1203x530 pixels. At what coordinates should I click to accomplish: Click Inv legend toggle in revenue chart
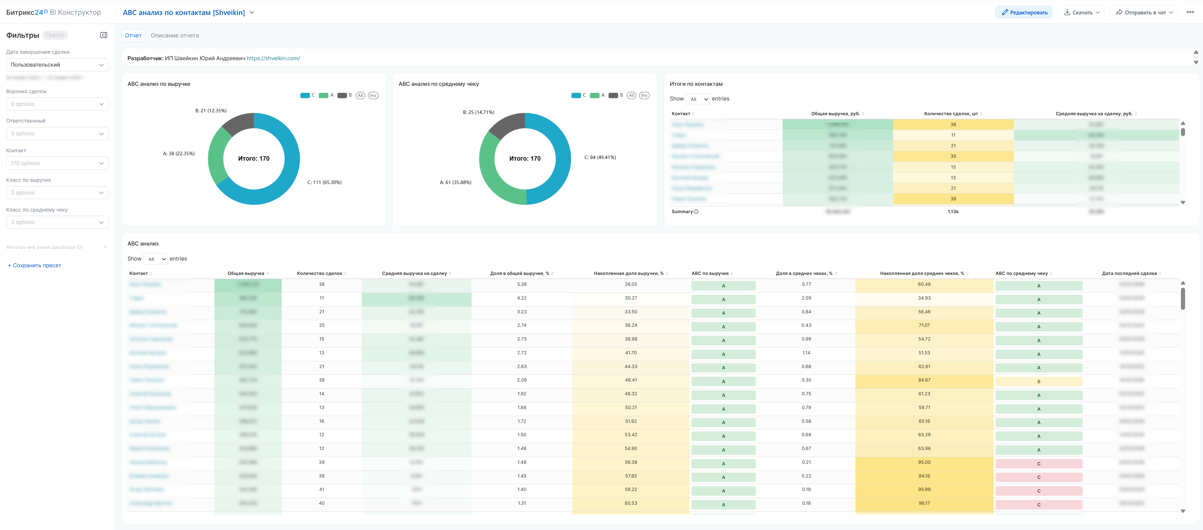pos(373,96)
